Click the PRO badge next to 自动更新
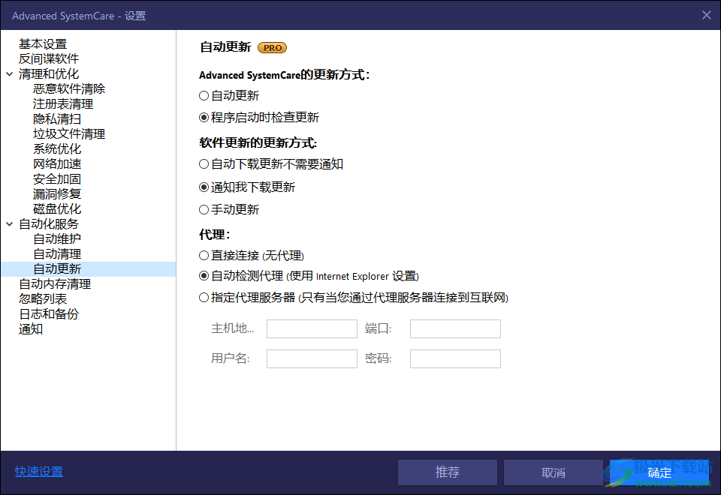Screen dimensions: 721x495 tap(272, 48)
